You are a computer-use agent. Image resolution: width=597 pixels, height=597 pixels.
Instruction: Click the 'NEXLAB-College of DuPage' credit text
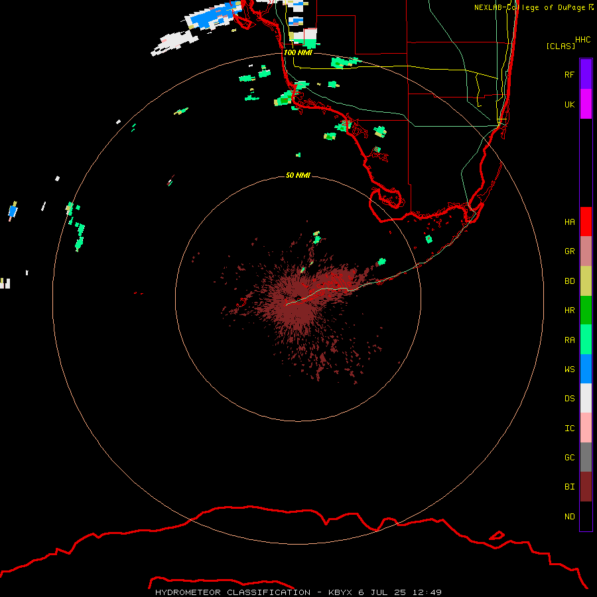point(529,7)
